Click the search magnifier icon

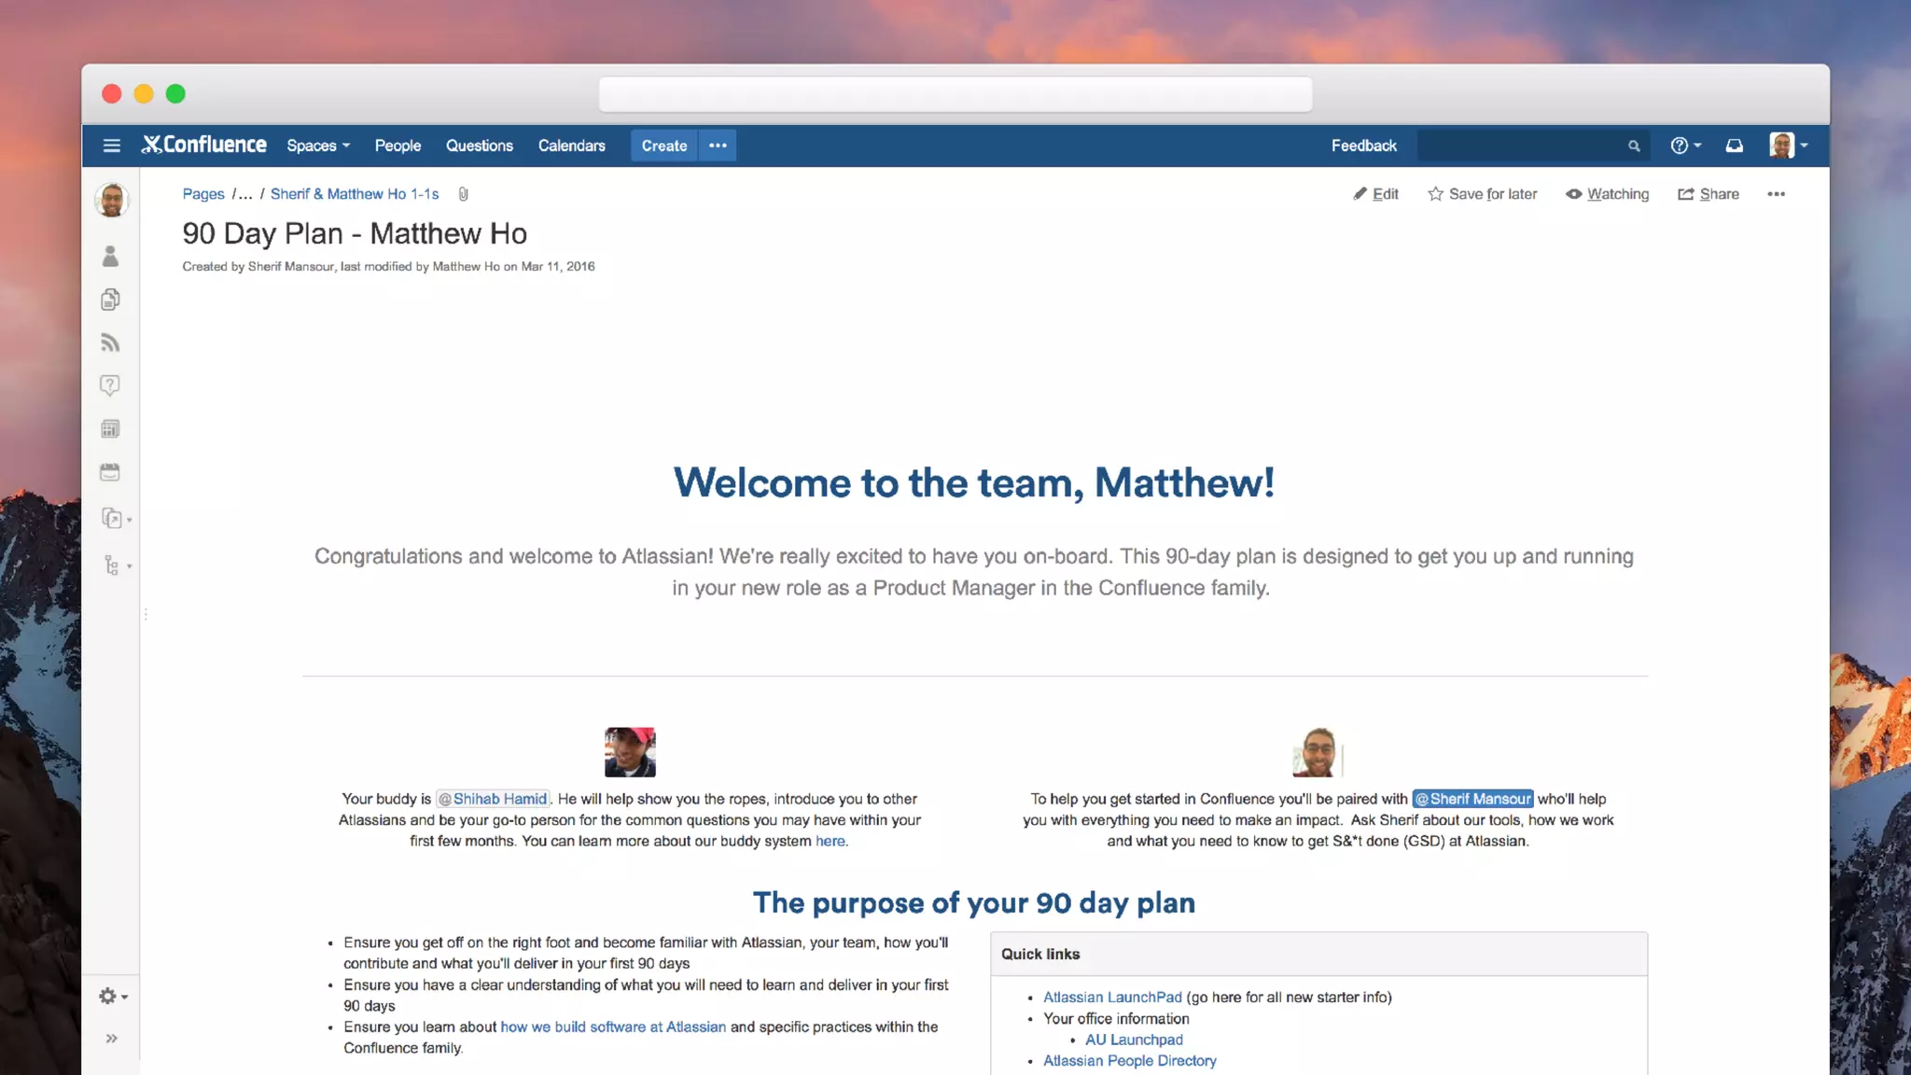(1634, 147)
